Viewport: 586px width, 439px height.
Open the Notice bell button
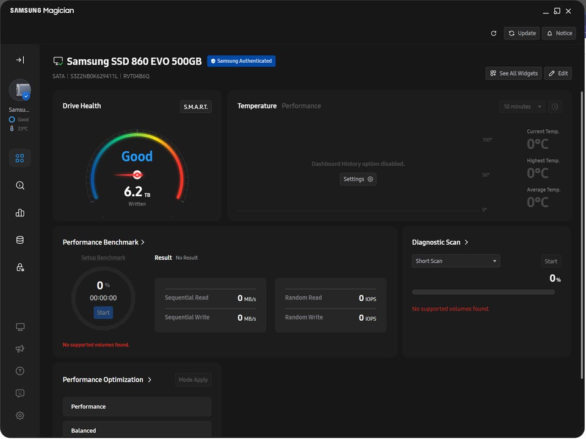coord(559,33)
